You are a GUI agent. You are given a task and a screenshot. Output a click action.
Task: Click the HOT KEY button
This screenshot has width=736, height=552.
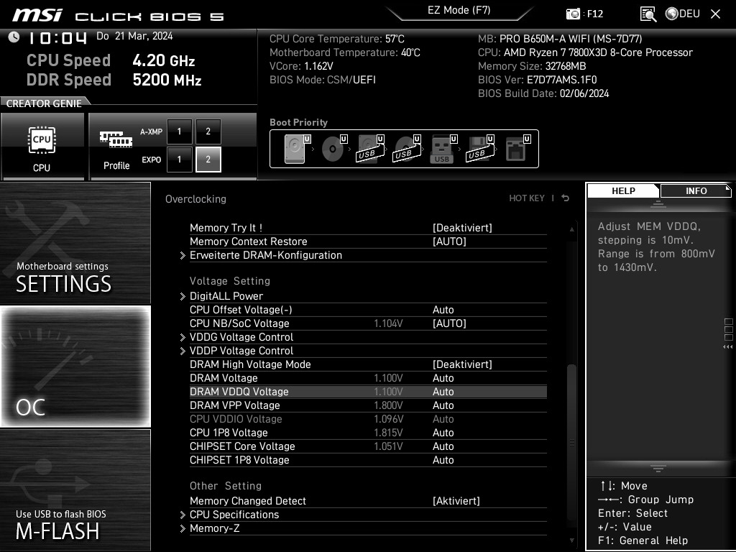click(527, 198)
